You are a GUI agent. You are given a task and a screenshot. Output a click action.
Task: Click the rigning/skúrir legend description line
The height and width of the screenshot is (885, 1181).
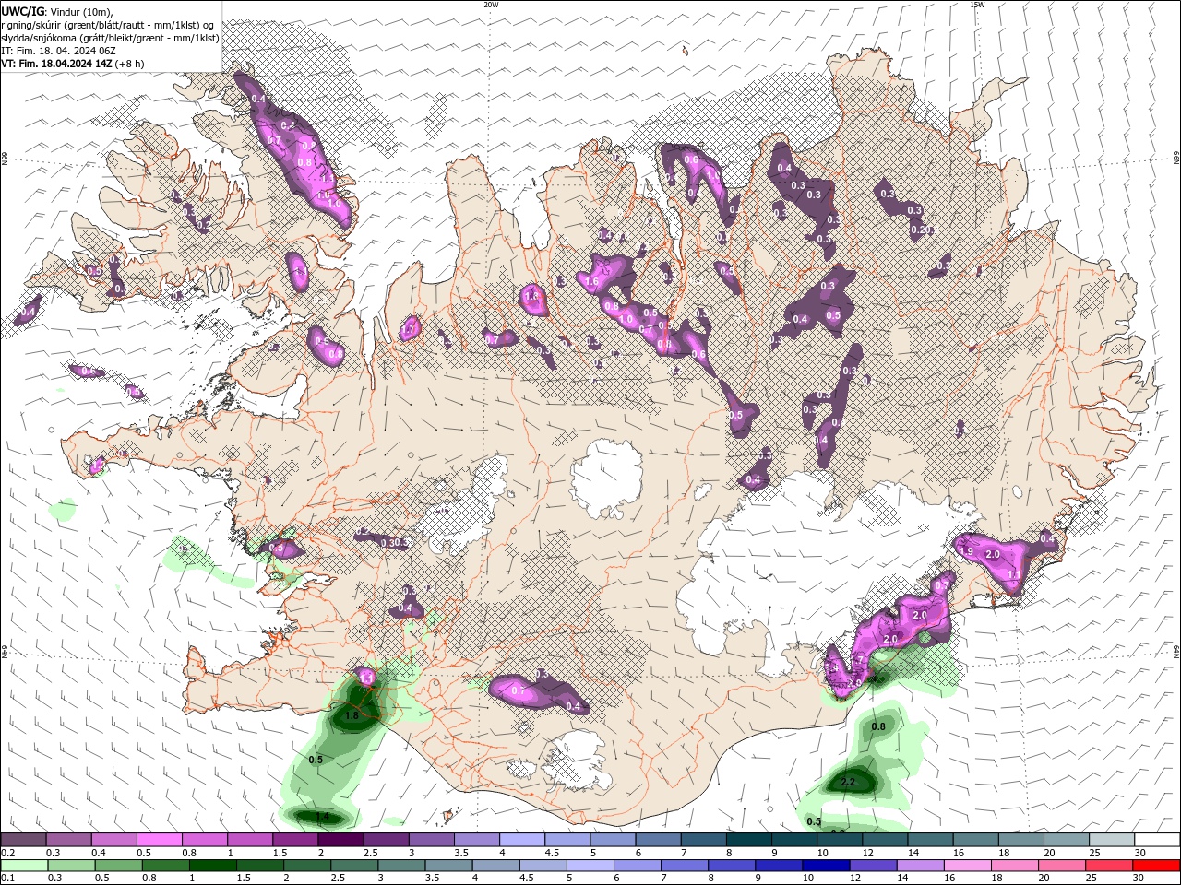coord(108,25)
